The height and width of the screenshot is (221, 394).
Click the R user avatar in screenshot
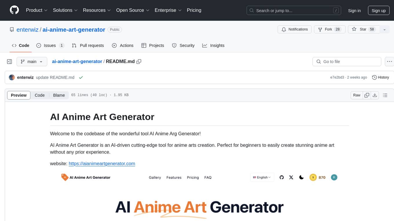[334, 177]
